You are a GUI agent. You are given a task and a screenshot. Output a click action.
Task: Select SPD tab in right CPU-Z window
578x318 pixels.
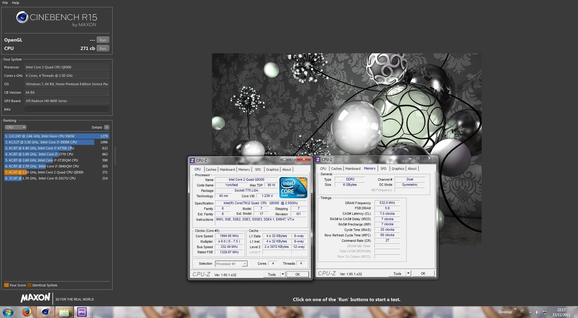pos(384,169)
